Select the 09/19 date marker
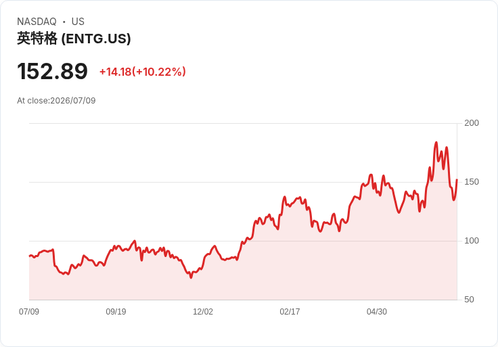This screenshot has width=498, height=347. [116, 311]
